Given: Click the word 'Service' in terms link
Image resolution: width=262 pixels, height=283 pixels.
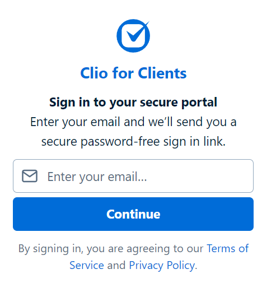Looking at the screenshot, I should [87, 265].
